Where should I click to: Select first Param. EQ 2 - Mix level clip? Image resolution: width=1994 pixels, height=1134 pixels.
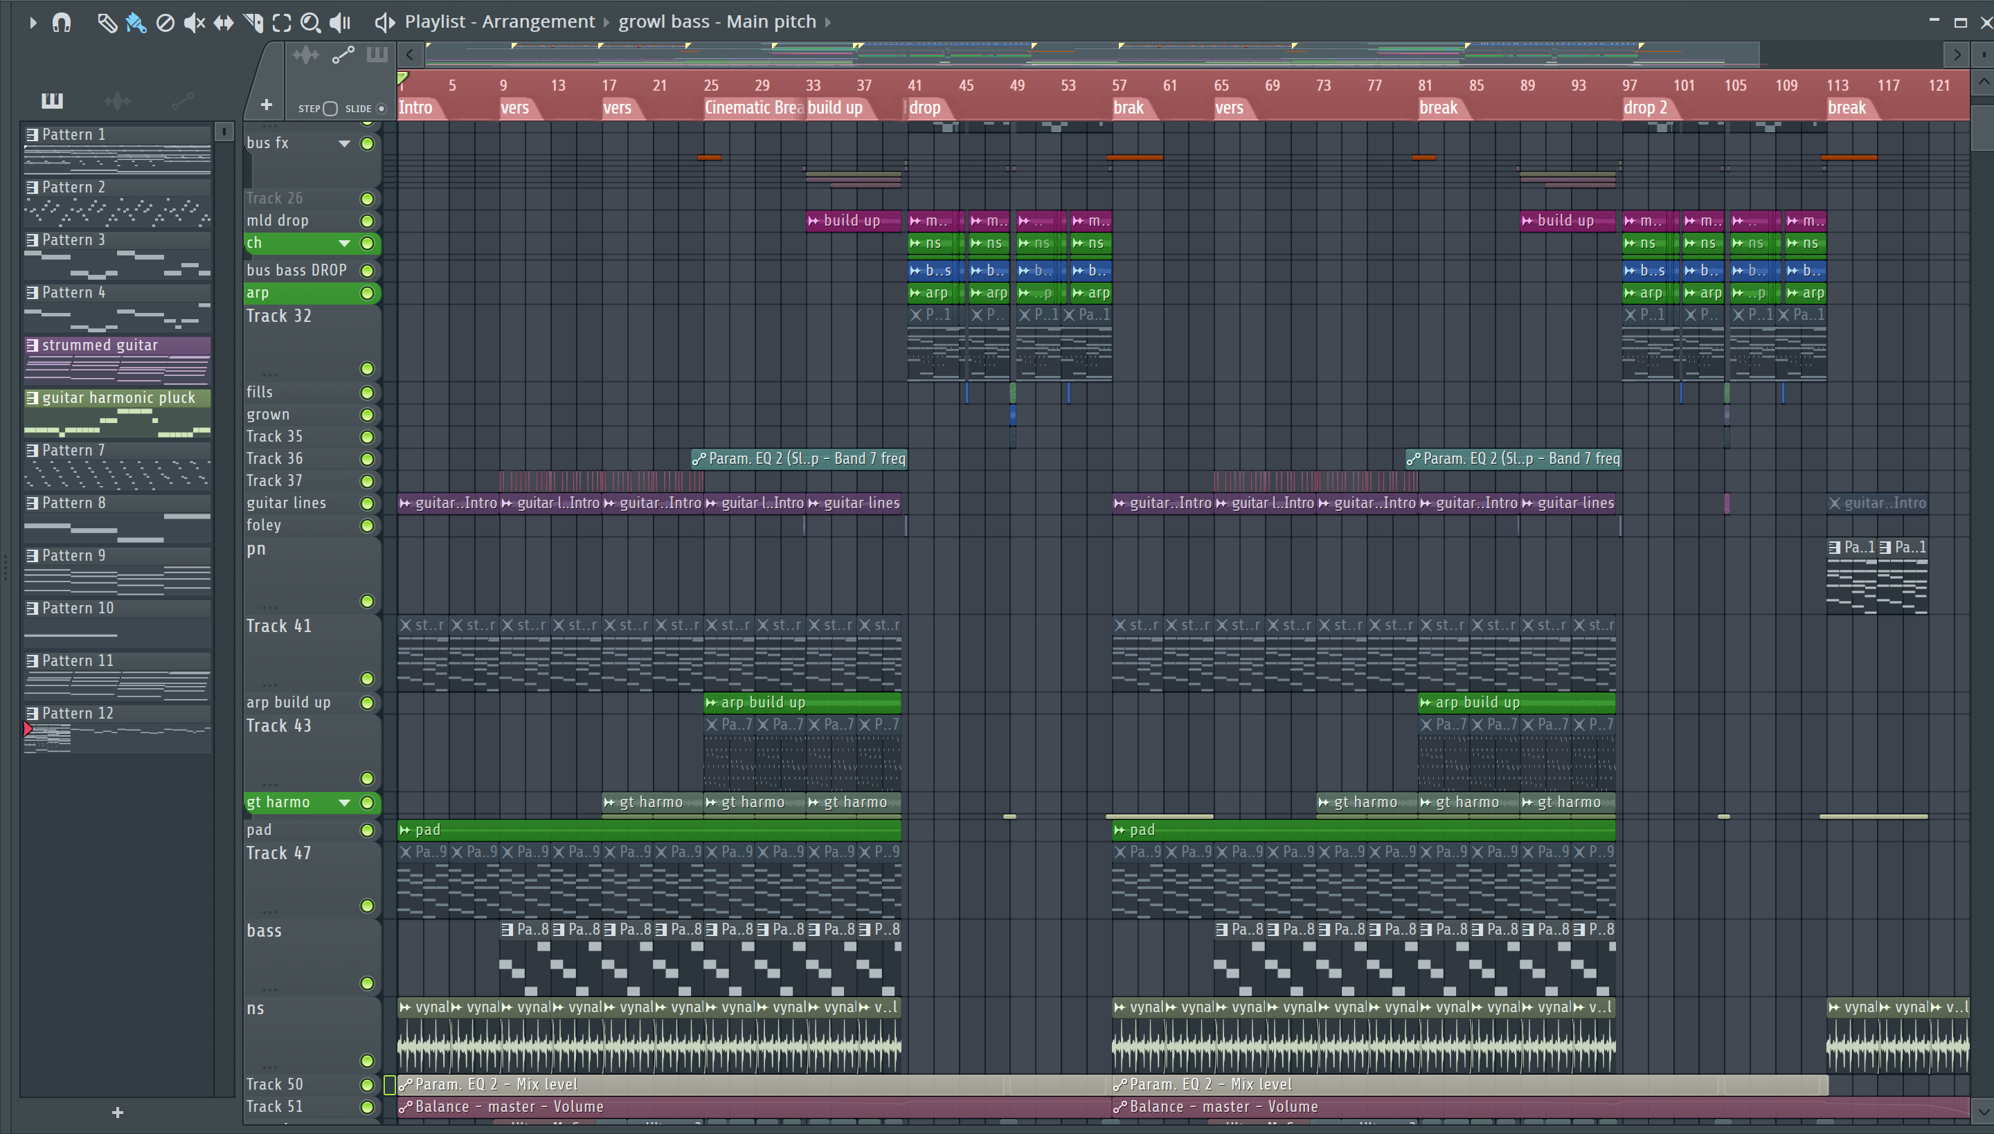tap(753, 1085)
